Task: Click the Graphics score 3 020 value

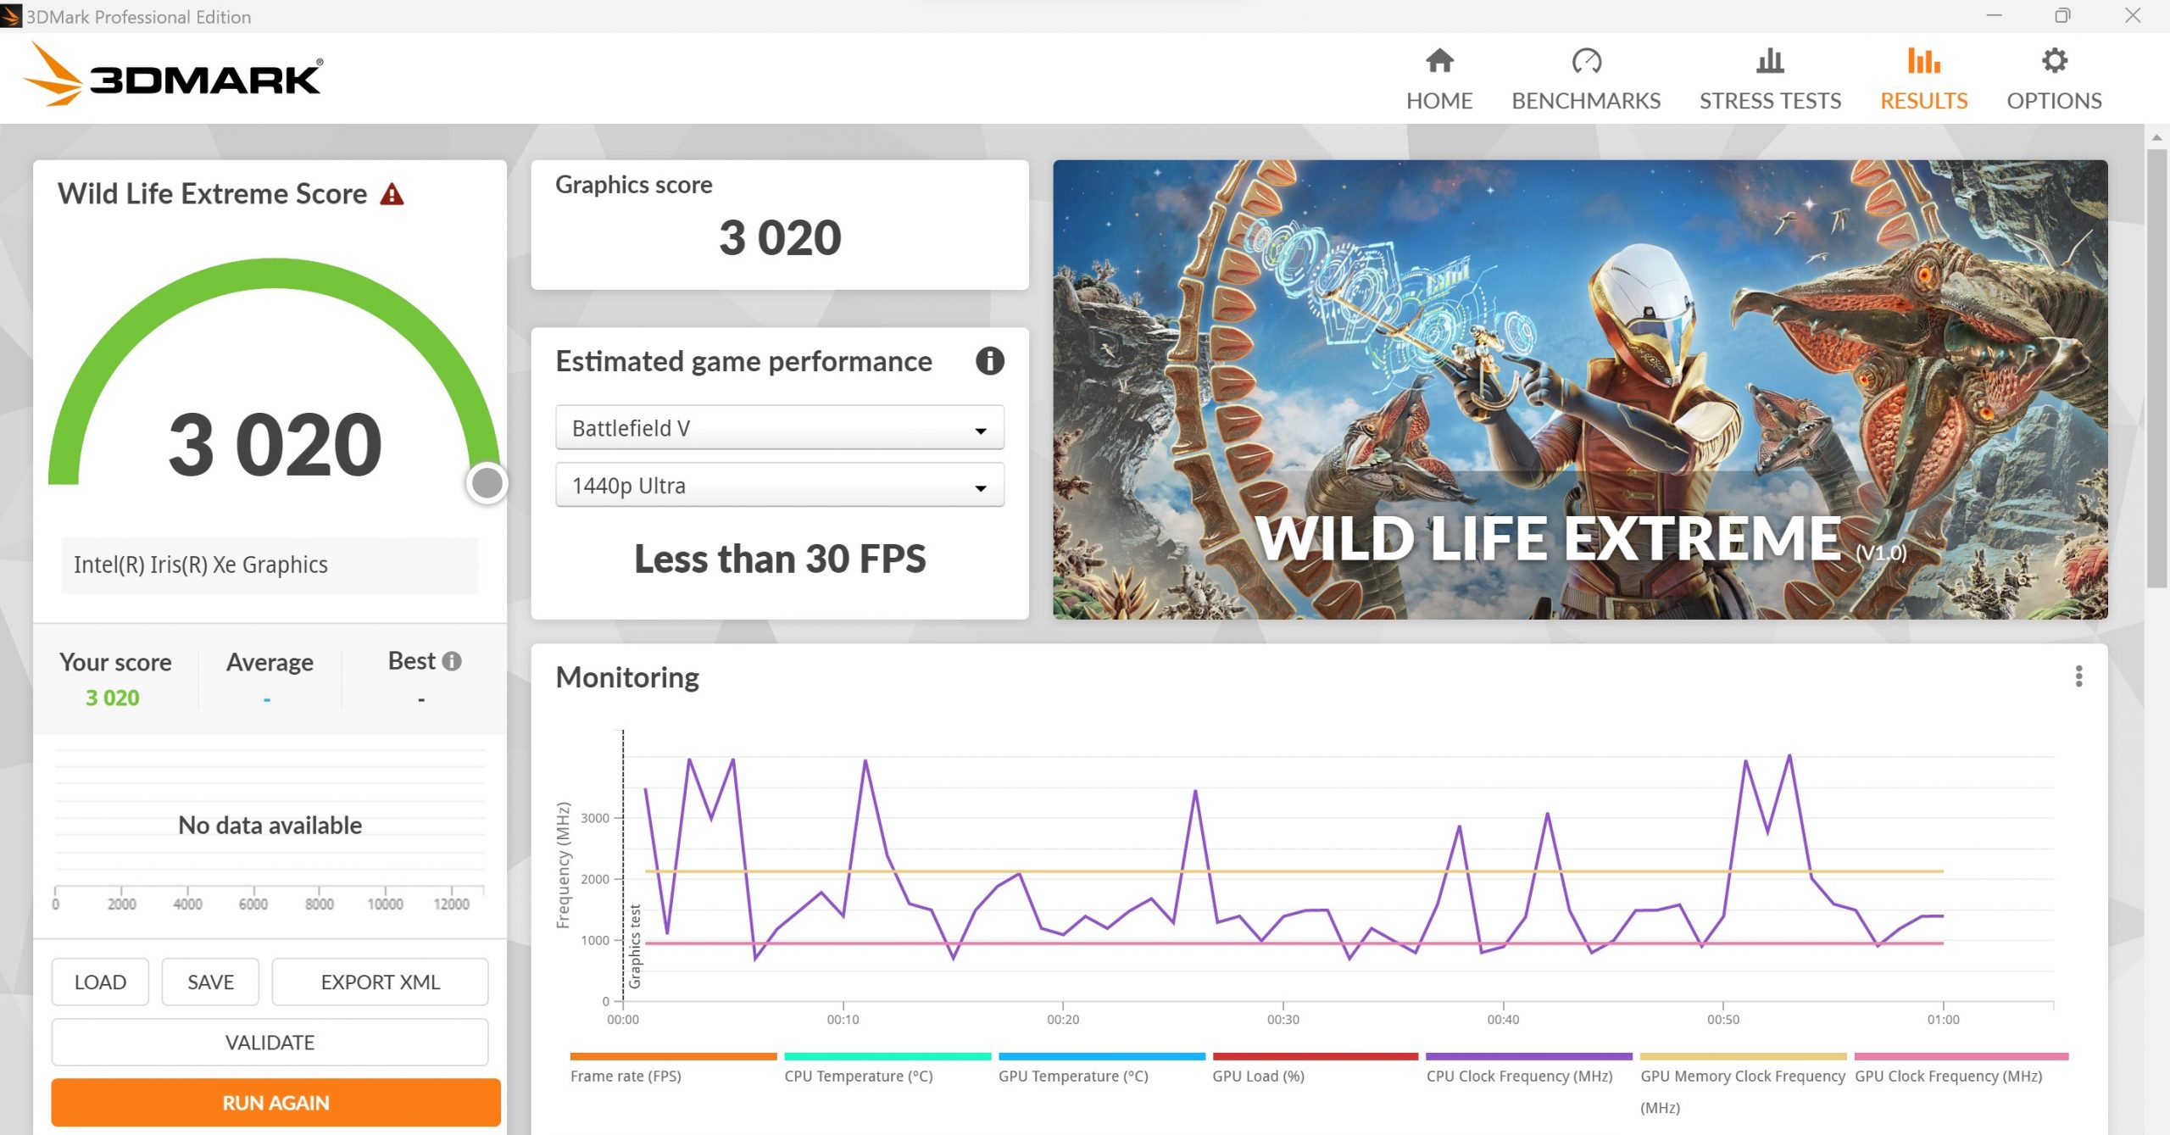Action: pyautogui.click(x=780, y=237)
